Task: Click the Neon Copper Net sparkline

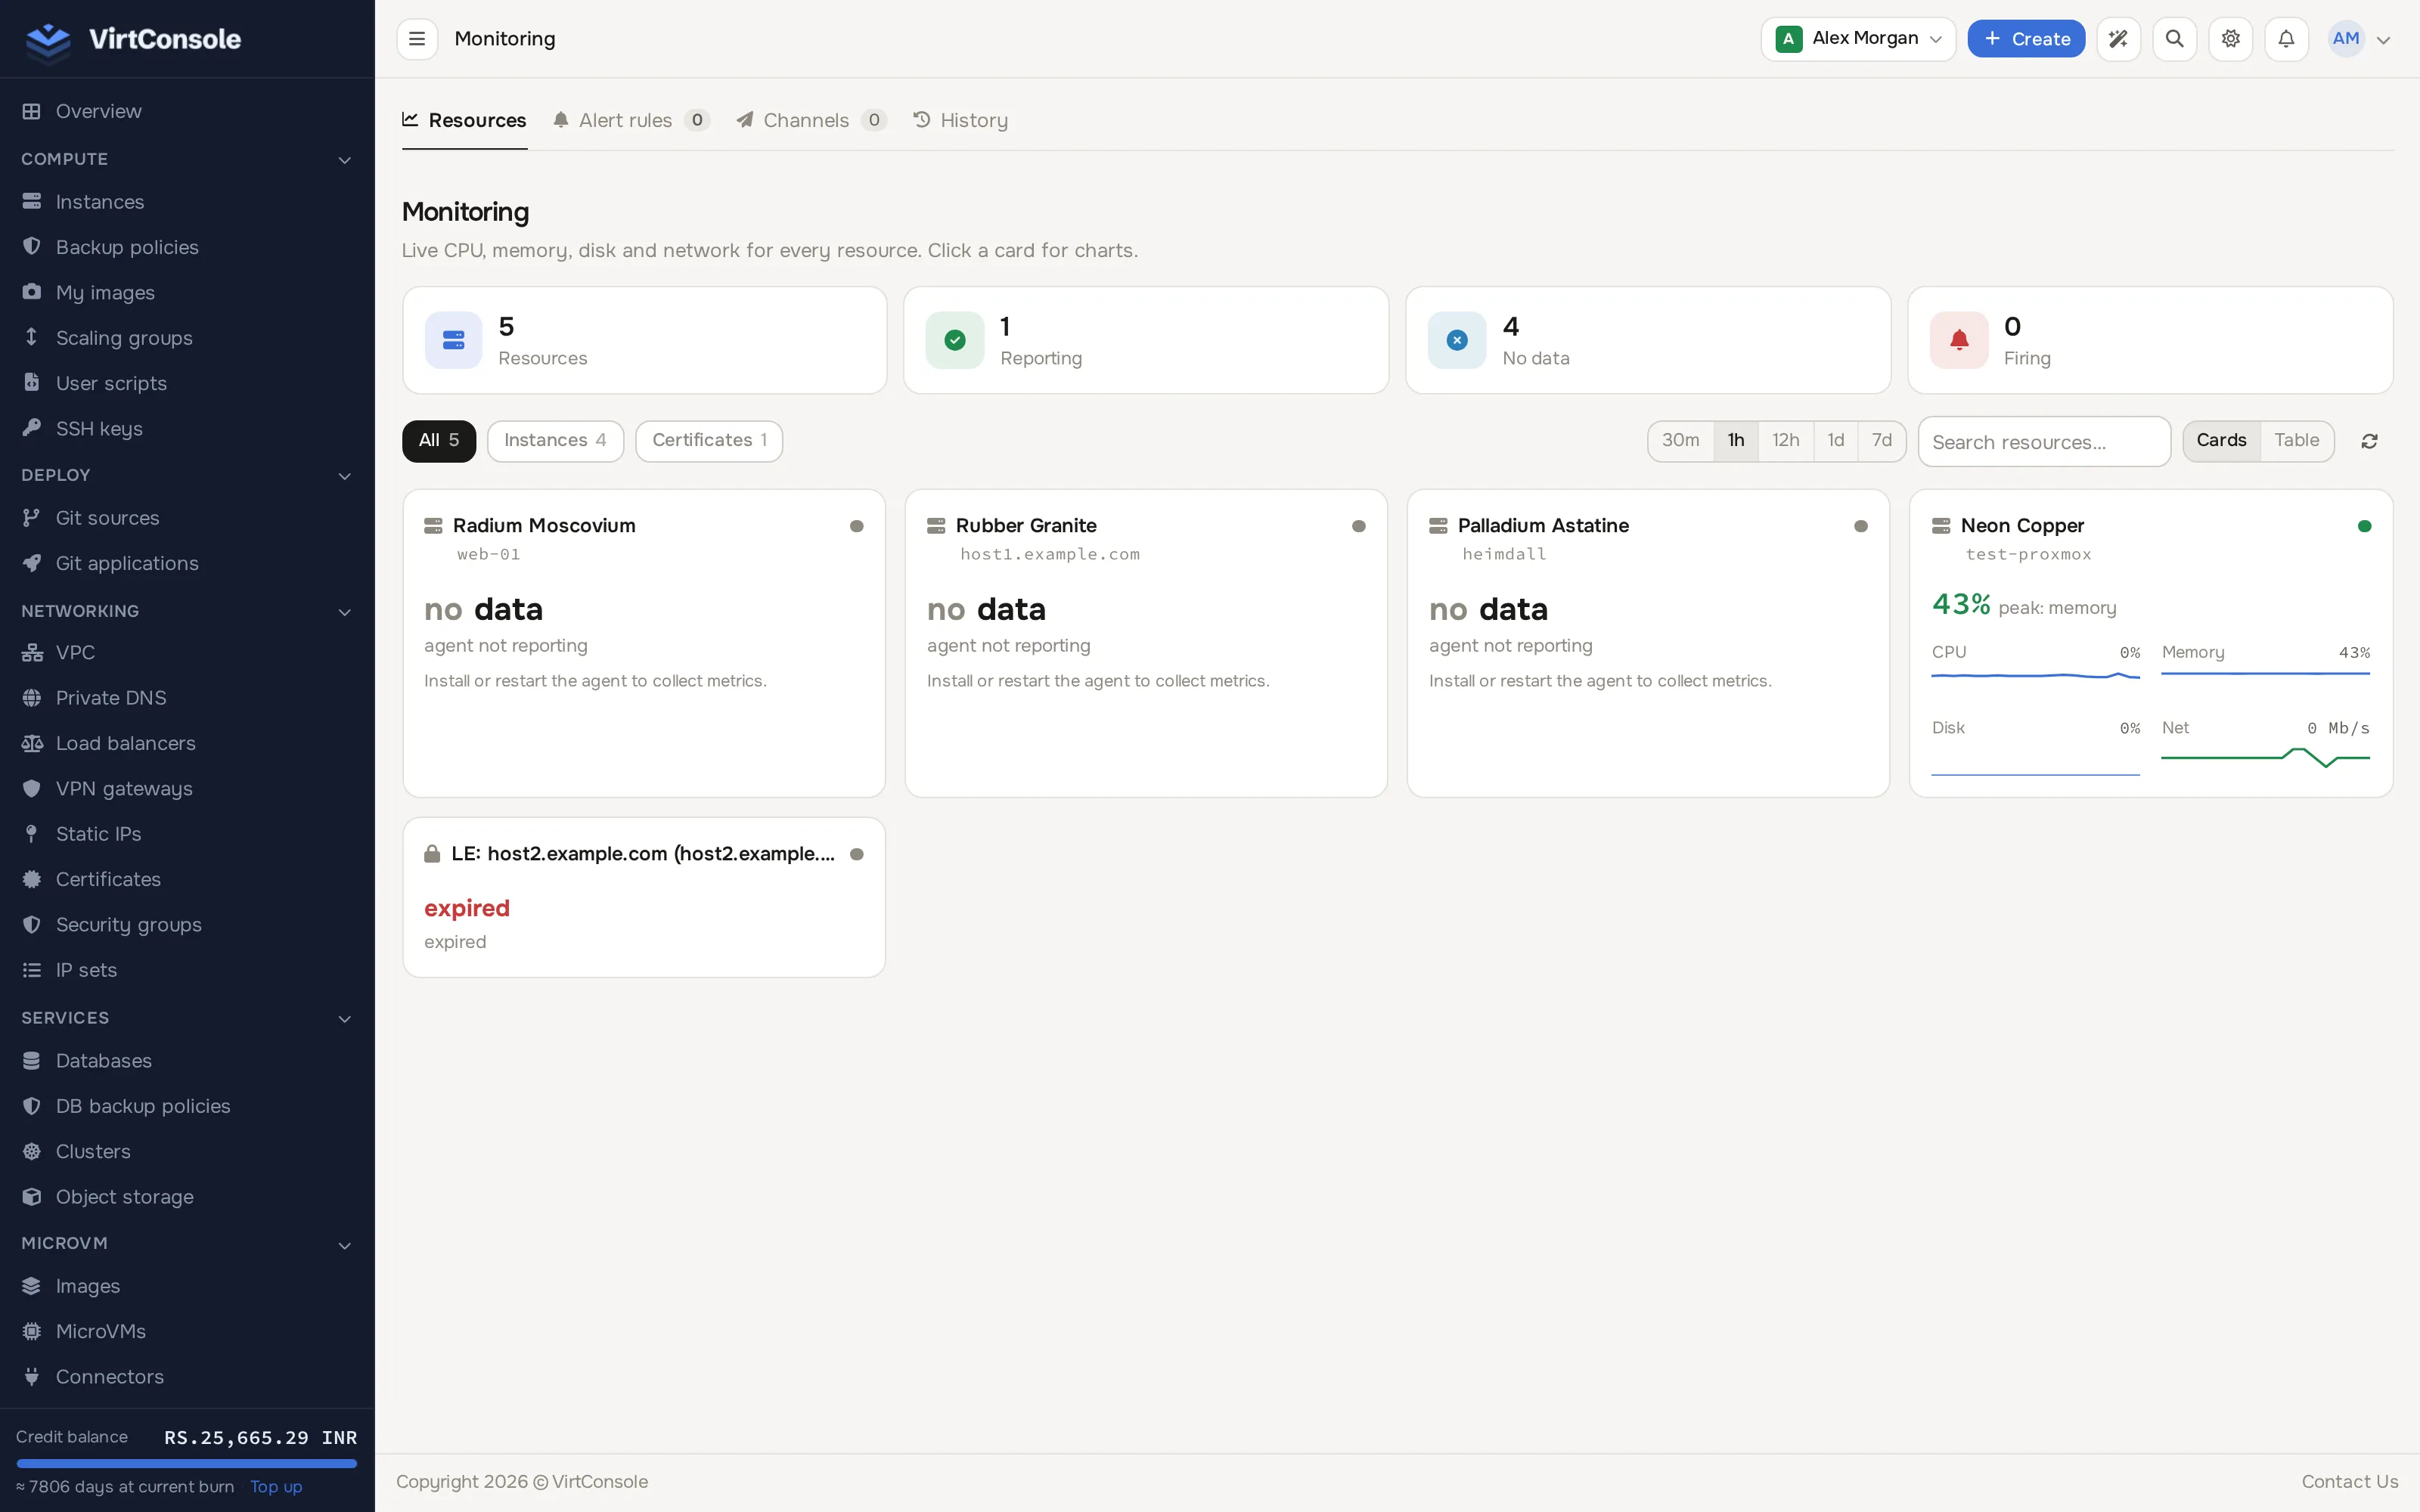Action: 2265,758
